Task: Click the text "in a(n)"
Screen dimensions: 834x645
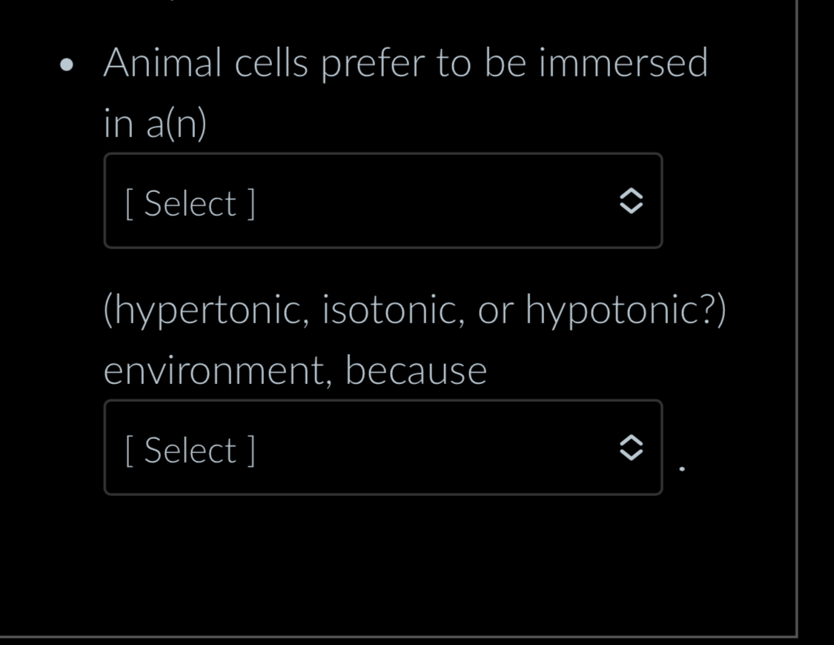Action: [x=155, y=124]
